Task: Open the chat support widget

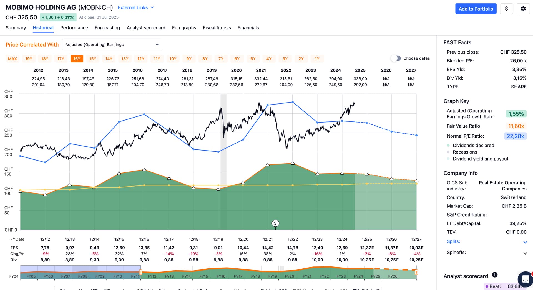Action: (x=525, y=279)
